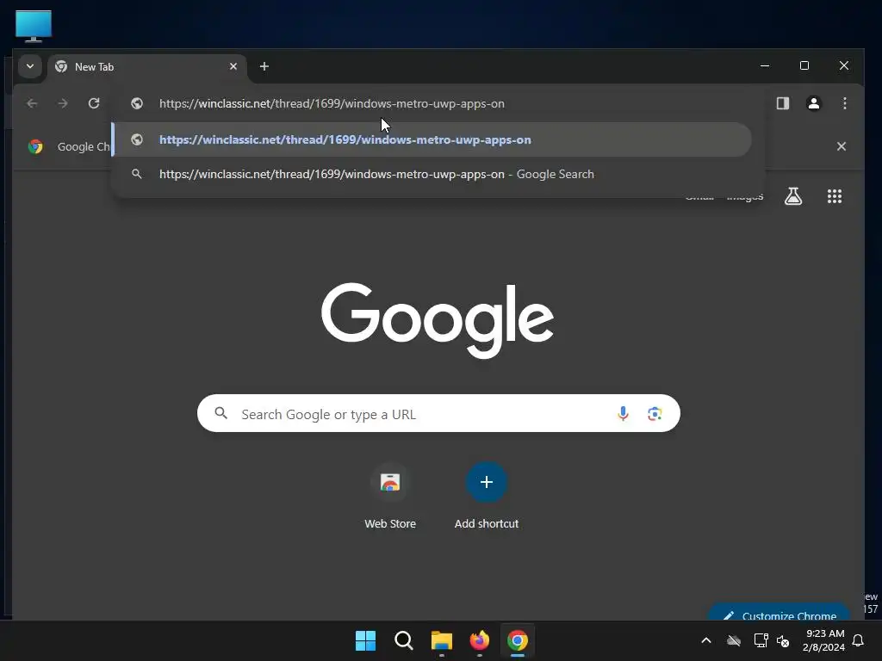Click the Add shortcut button
The image size is (882, 661).
(x=487, y=497)
